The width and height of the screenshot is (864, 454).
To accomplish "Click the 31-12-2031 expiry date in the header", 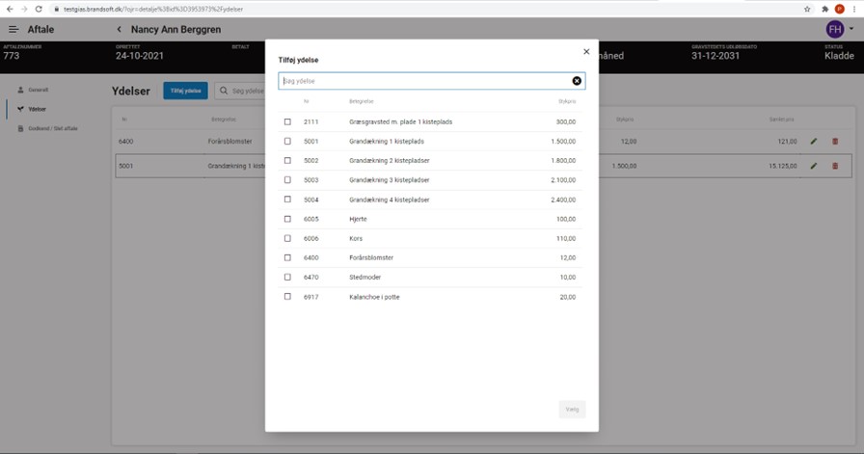I will pos(715,56).
